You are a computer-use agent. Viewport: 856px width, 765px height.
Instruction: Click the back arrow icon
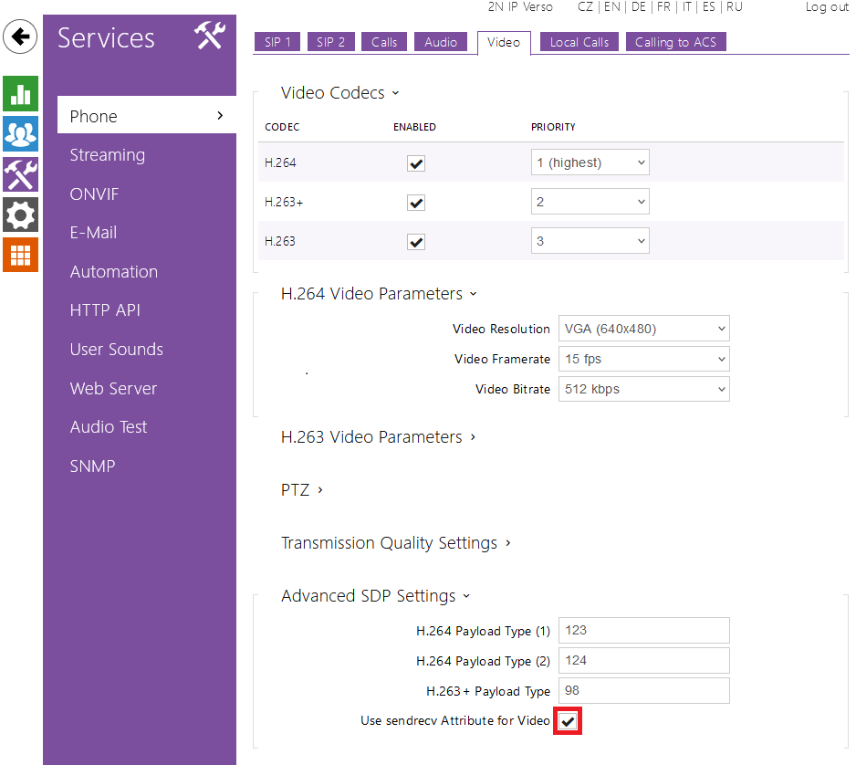(x=20, y=38)
